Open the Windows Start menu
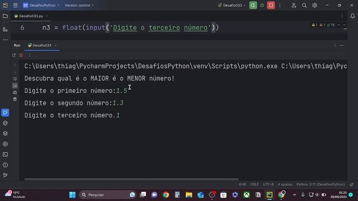This screenshot has height=201, width=358. pyautogui.click(x=72, y=195)
